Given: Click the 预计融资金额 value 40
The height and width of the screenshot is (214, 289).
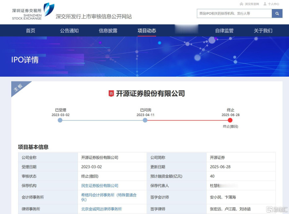Looking at the screenshot, I should [212, 176].
